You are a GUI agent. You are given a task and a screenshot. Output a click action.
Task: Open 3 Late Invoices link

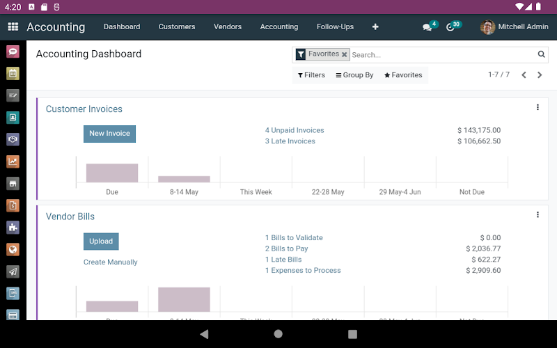pos(290,141)
